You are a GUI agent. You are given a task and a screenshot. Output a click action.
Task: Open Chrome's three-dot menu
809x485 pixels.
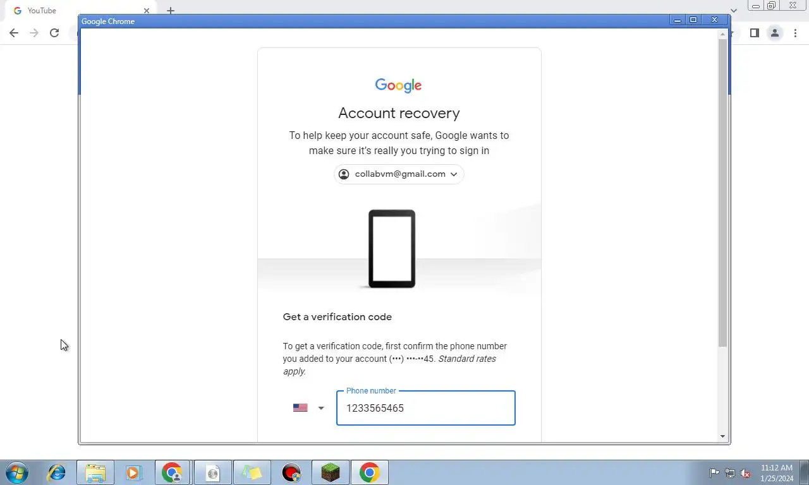795,33
